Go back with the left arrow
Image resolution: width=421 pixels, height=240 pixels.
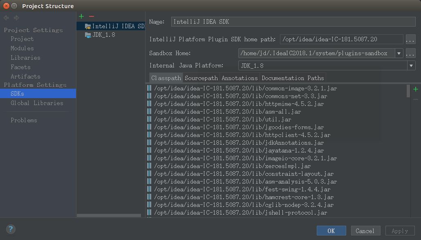coord(6,18)
